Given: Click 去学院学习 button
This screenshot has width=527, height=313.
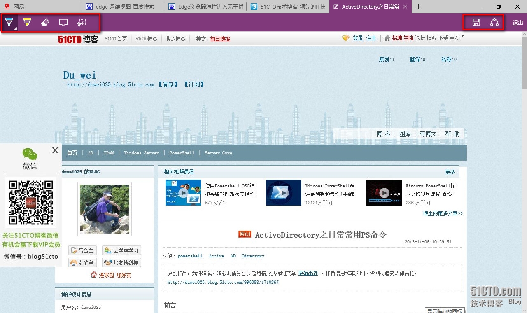Looking at the screenshot, I should pyautogui.click(x=121, y=250).
